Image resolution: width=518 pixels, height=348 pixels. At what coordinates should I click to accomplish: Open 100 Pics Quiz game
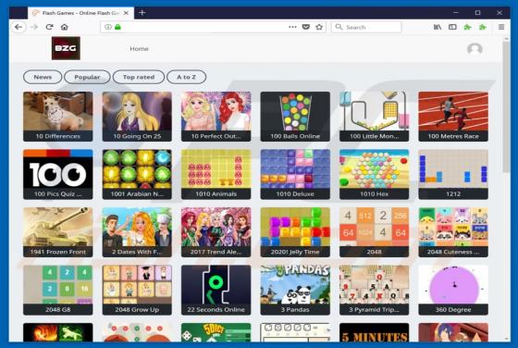click(x=57, y=174)
